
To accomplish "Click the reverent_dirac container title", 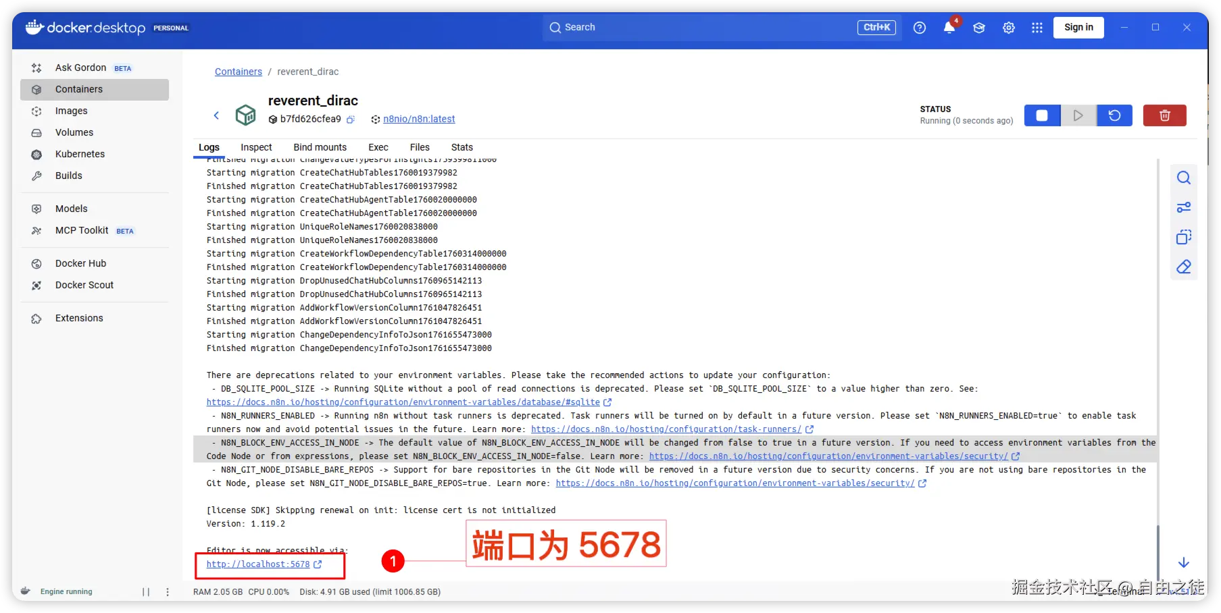I will coord(313,101).
